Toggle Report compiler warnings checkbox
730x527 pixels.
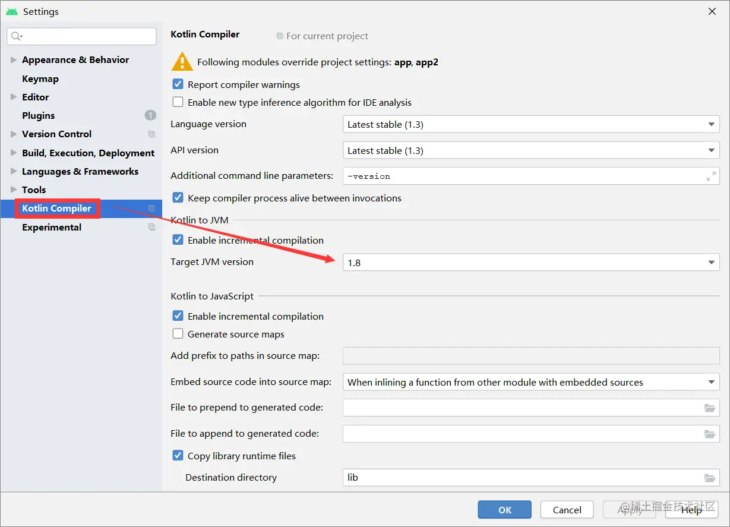[178, 84]
